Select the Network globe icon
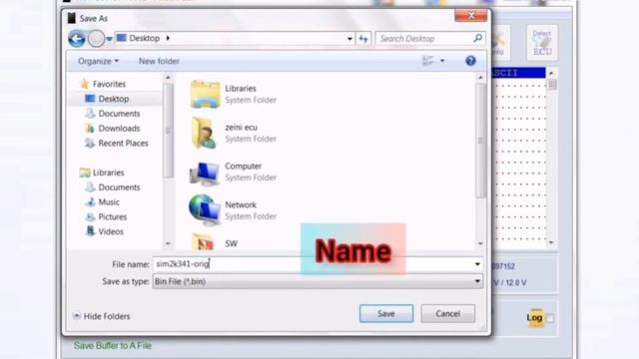Viewport: 639px width, 359px height. [x=205, y=210]
